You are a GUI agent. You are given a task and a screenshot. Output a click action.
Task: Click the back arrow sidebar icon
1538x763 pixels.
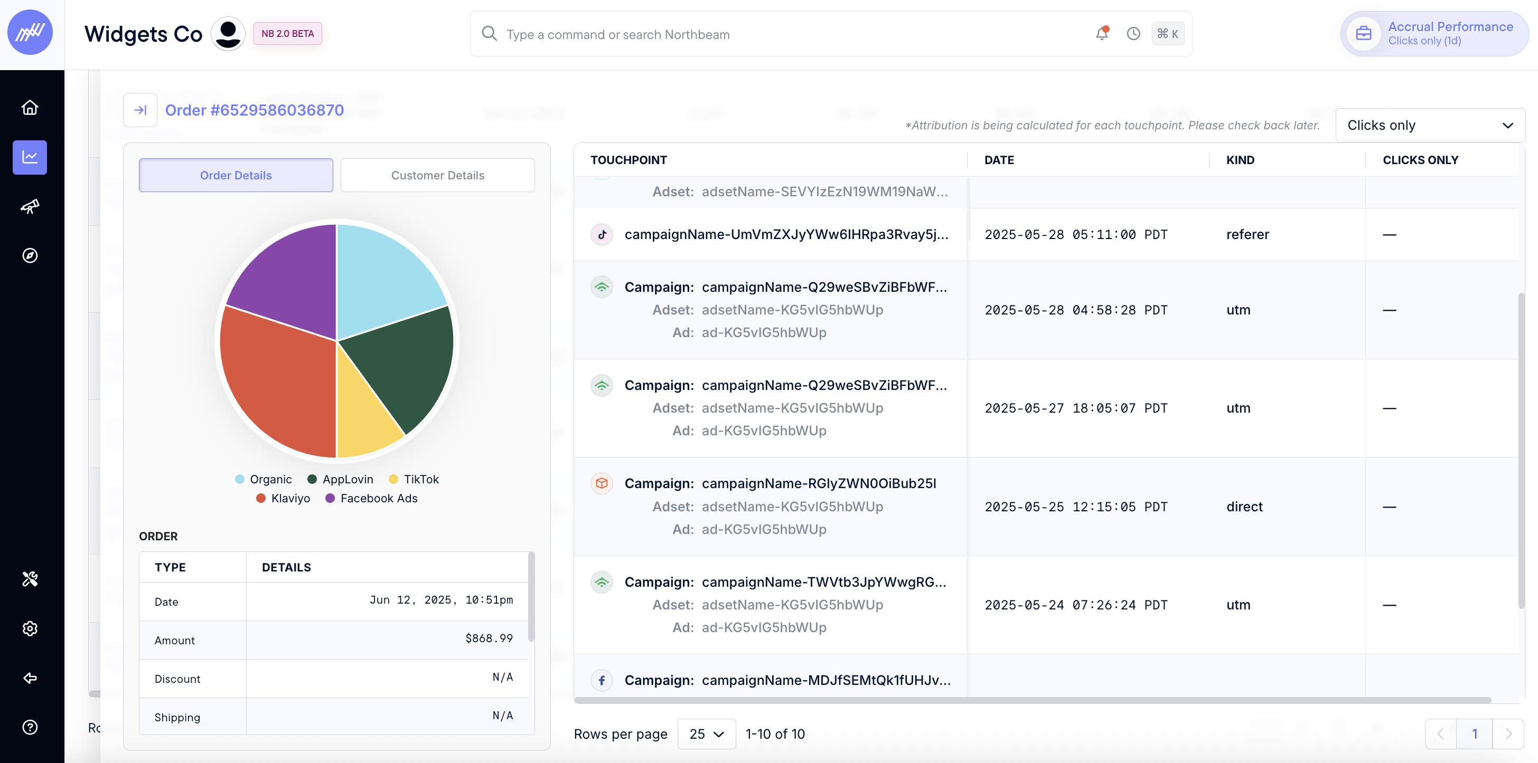pos(30,678)
